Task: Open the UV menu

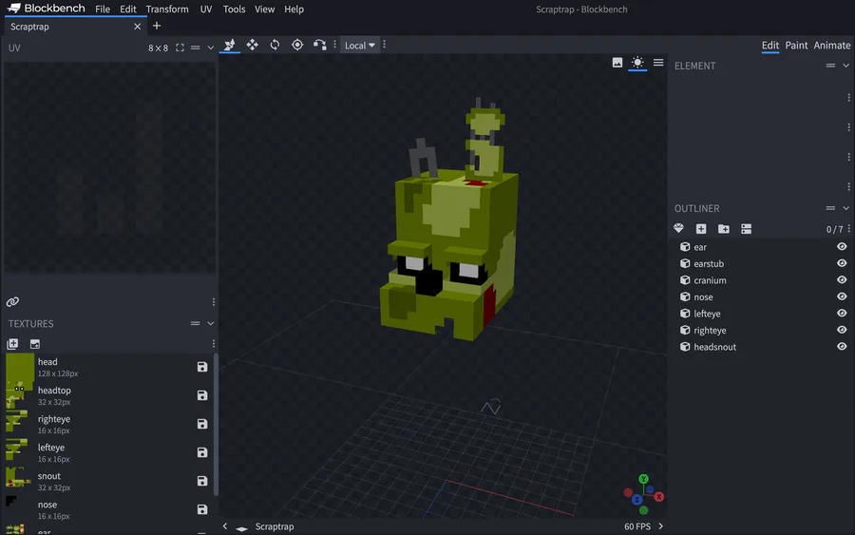Action: tap(205, 10)
